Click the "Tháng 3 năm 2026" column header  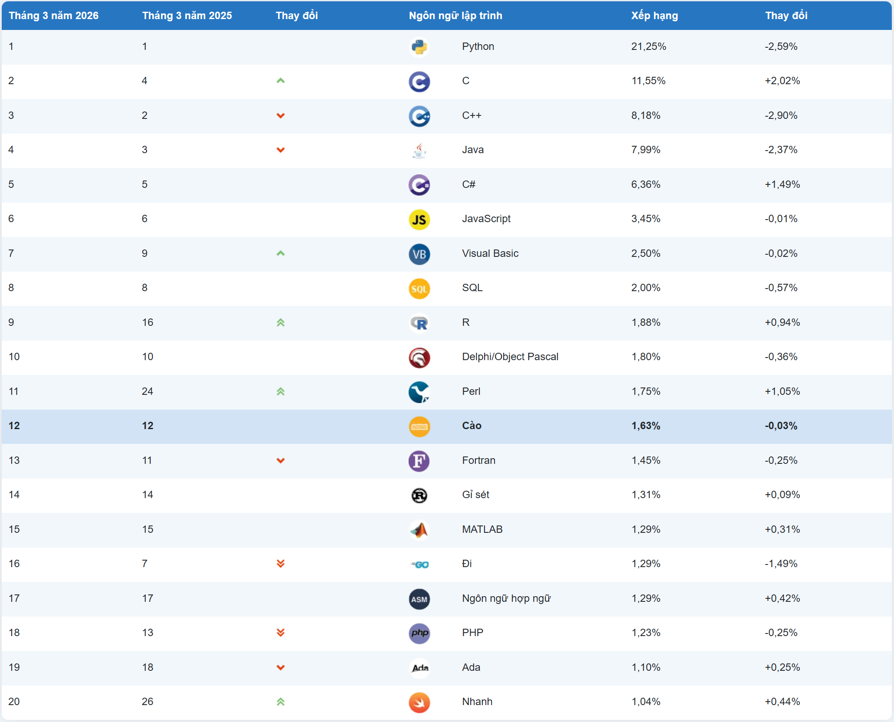[x=53, y=16]
